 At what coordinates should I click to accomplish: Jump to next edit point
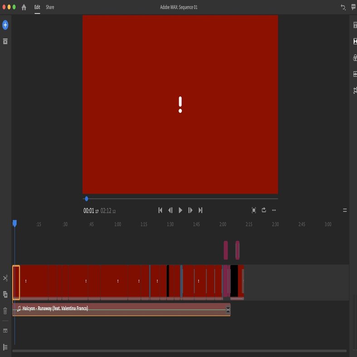pos(201,210)
